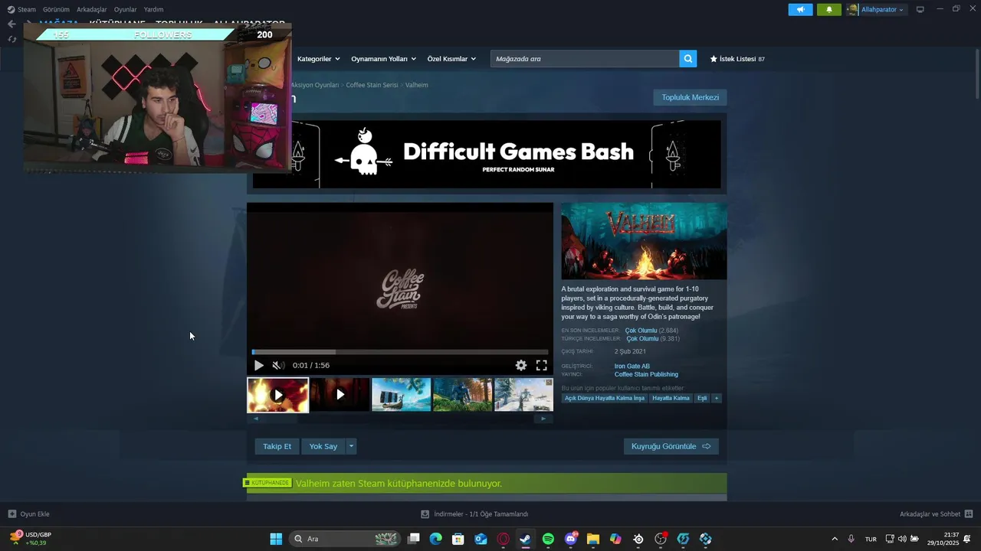
Task: Open Opera GX from taskbar
Action: pos(504,539)
